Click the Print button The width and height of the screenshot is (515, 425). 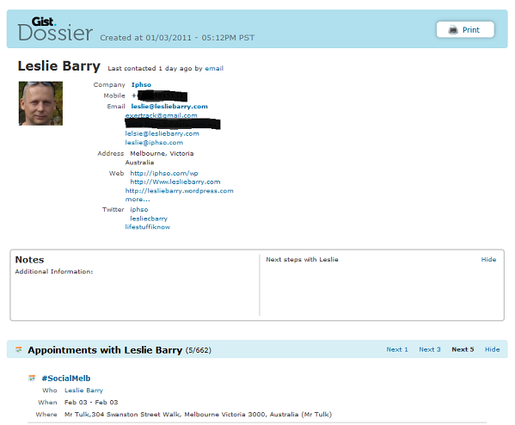[x=465, y=29]
